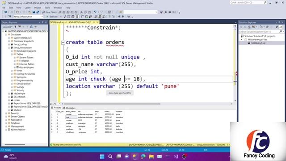Comment out the selected lines icon
Viewport: 286px width, 161px height.
click(x=109, y=17)
